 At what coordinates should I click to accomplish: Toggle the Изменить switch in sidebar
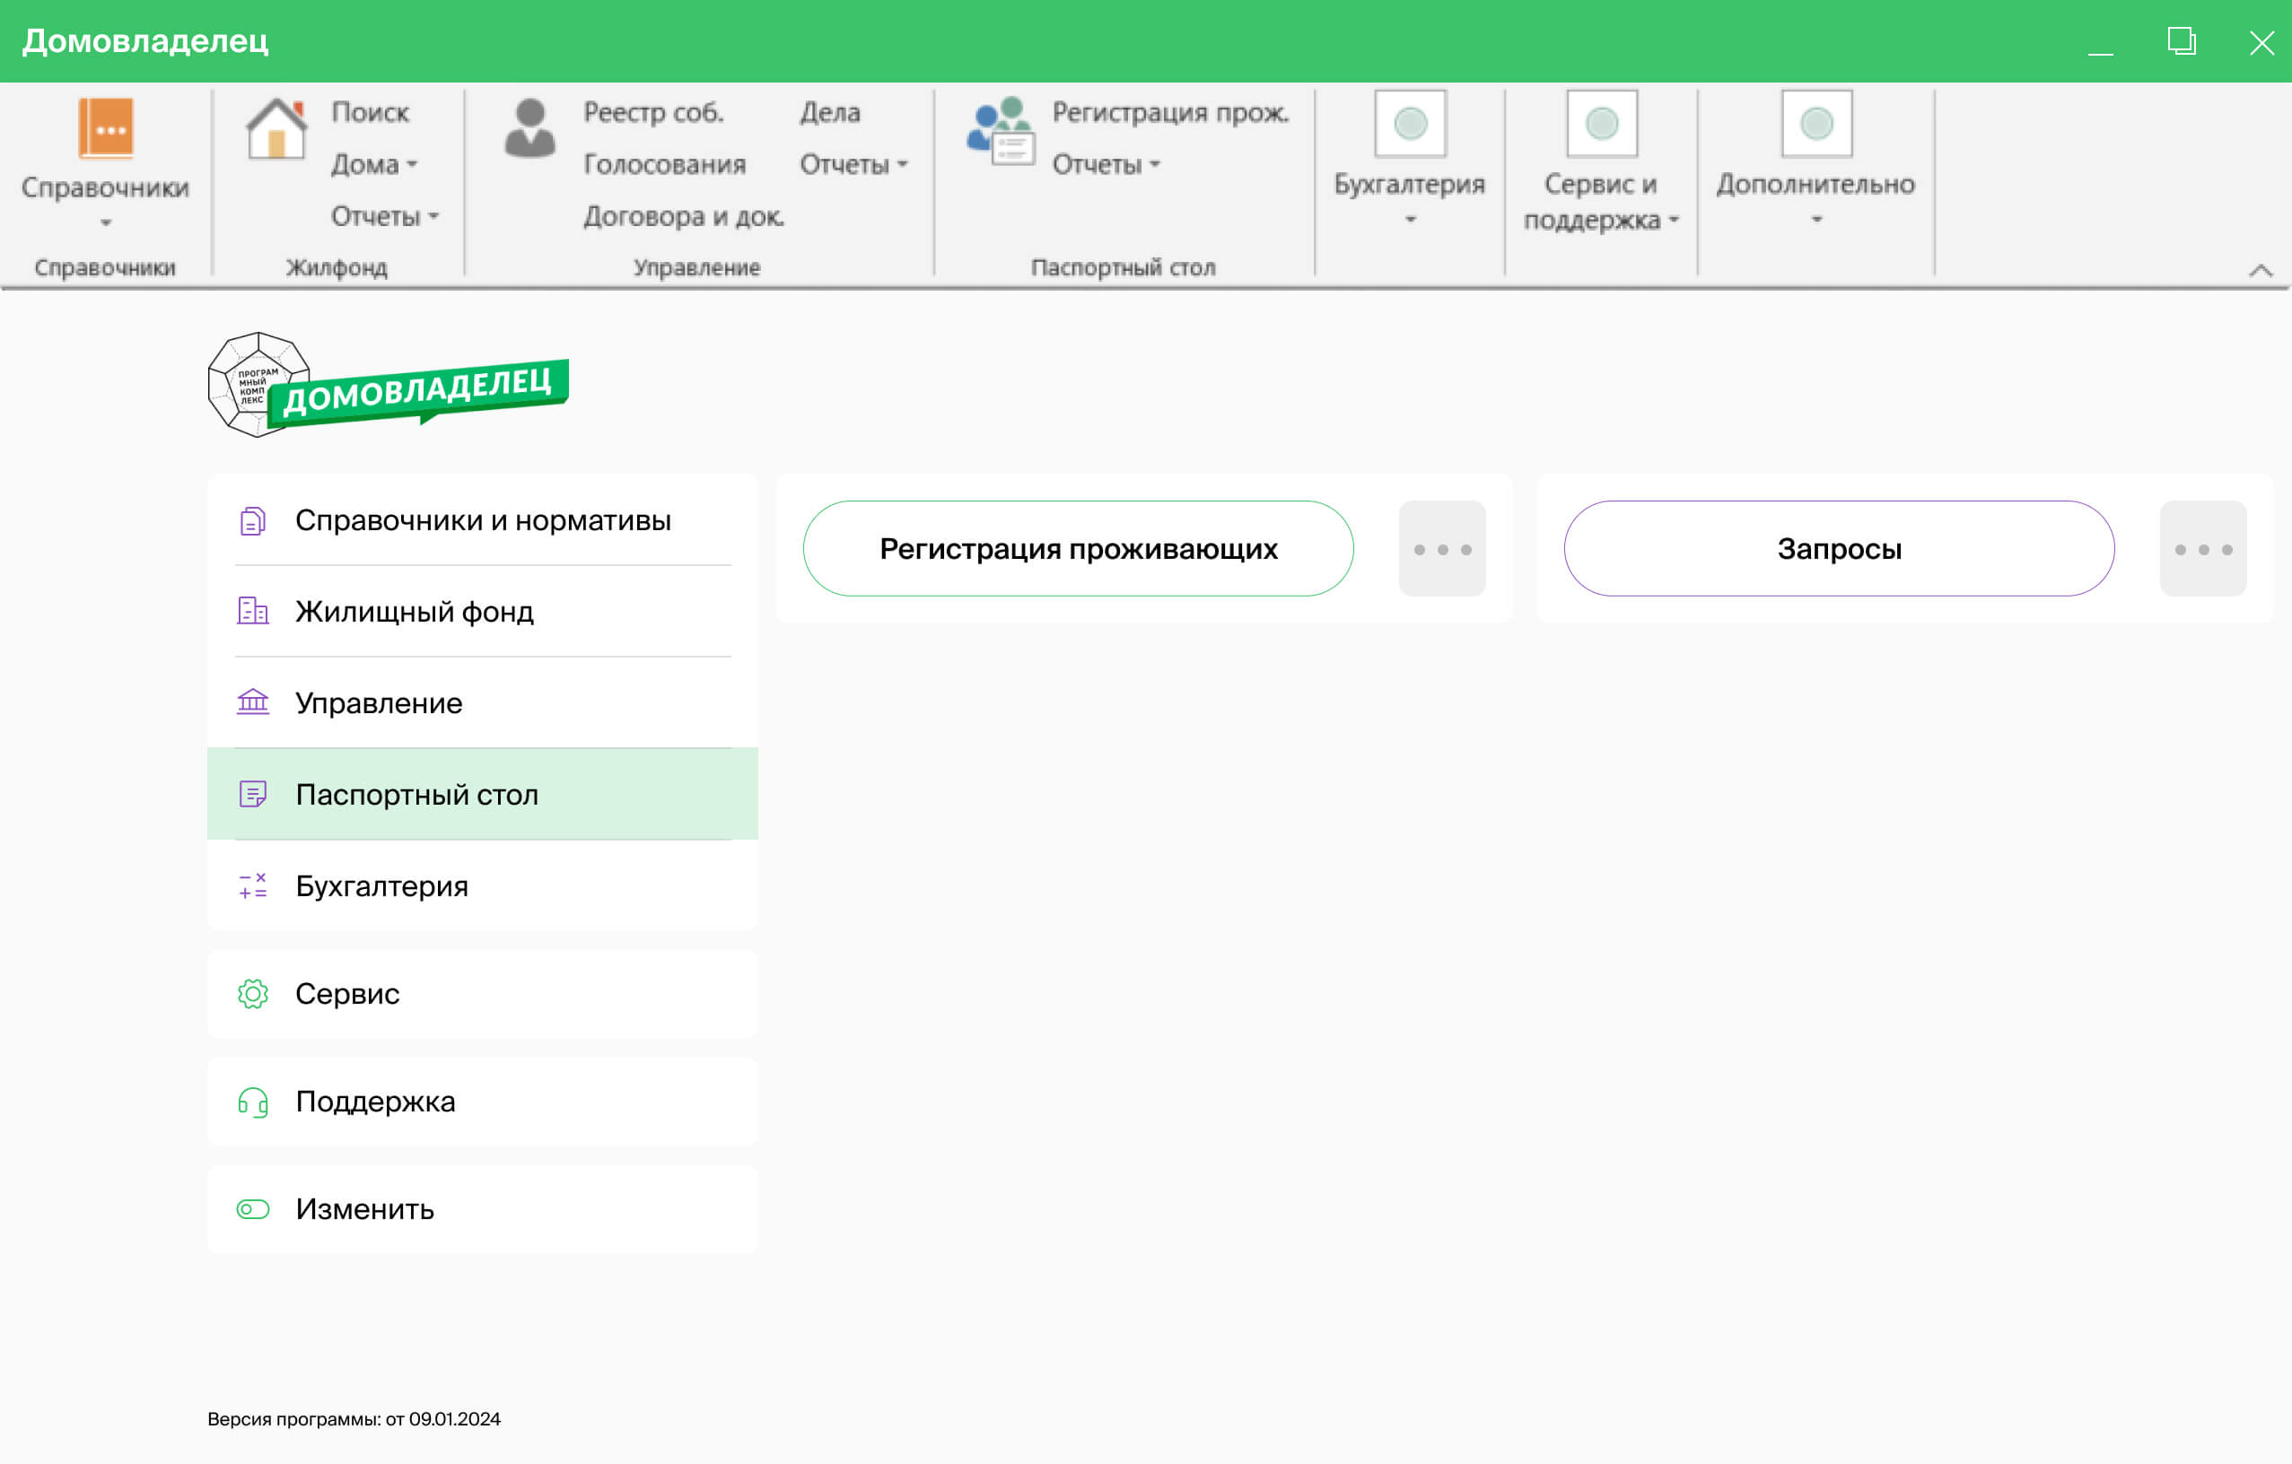point(253,1209)
